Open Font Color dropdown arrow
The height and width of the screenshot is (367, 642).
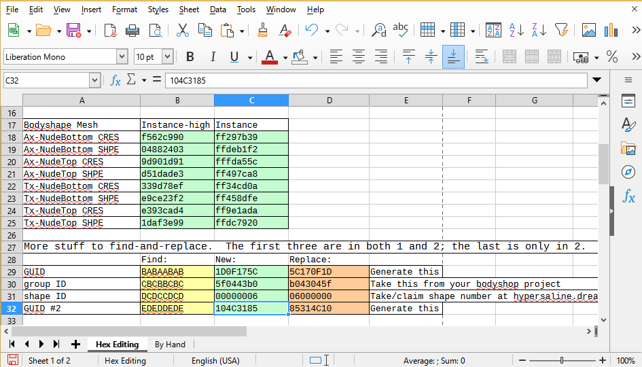(x=285, y=58)
